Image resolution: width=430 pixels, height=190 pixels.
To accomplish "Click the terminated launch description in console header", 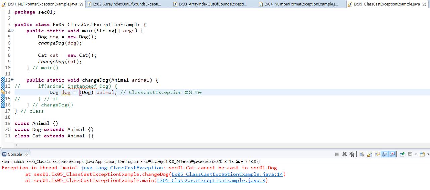I will coord(131,162).
